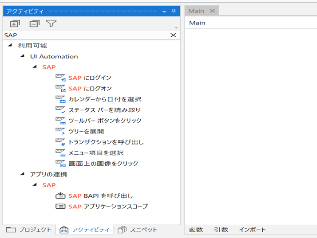317x238 pixels.
Task: Select トランザクションを呼び出し text
Action: click(106, 142)
